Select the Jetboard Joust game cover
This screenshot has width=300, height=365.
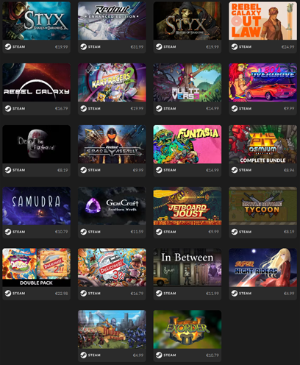(x=187, y=206)
